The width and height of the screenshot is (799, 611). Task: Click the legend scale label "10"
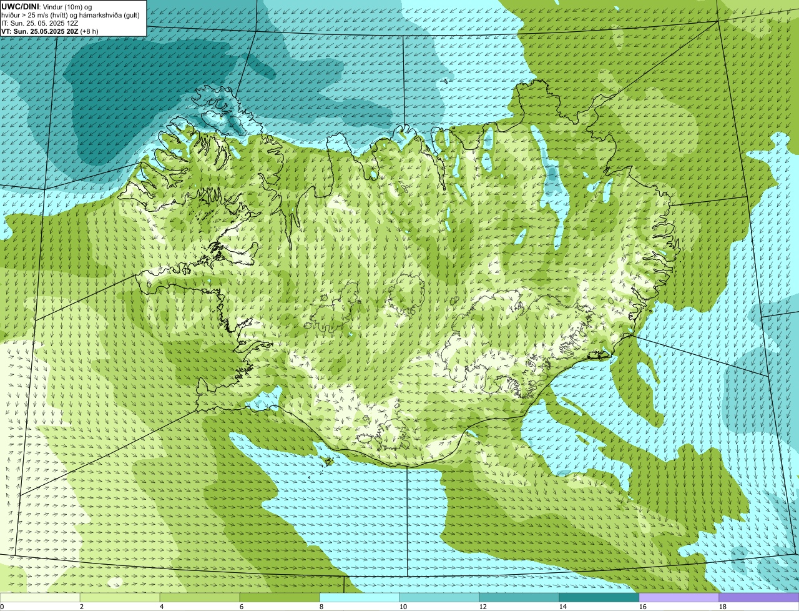point(403,607)
